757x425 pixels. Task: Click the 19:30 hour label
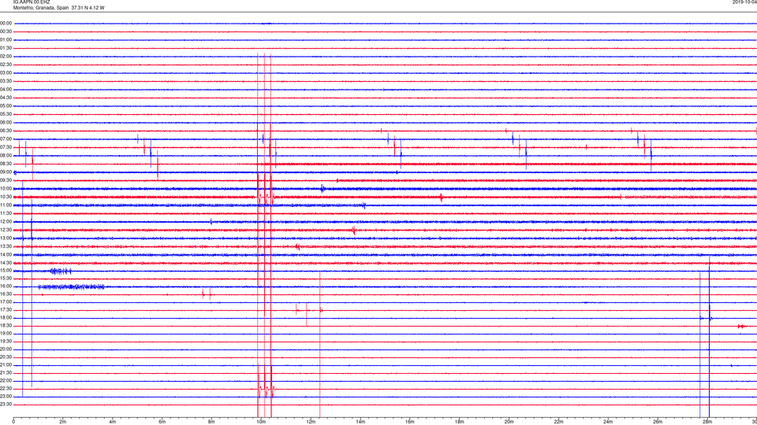(6, 341)
